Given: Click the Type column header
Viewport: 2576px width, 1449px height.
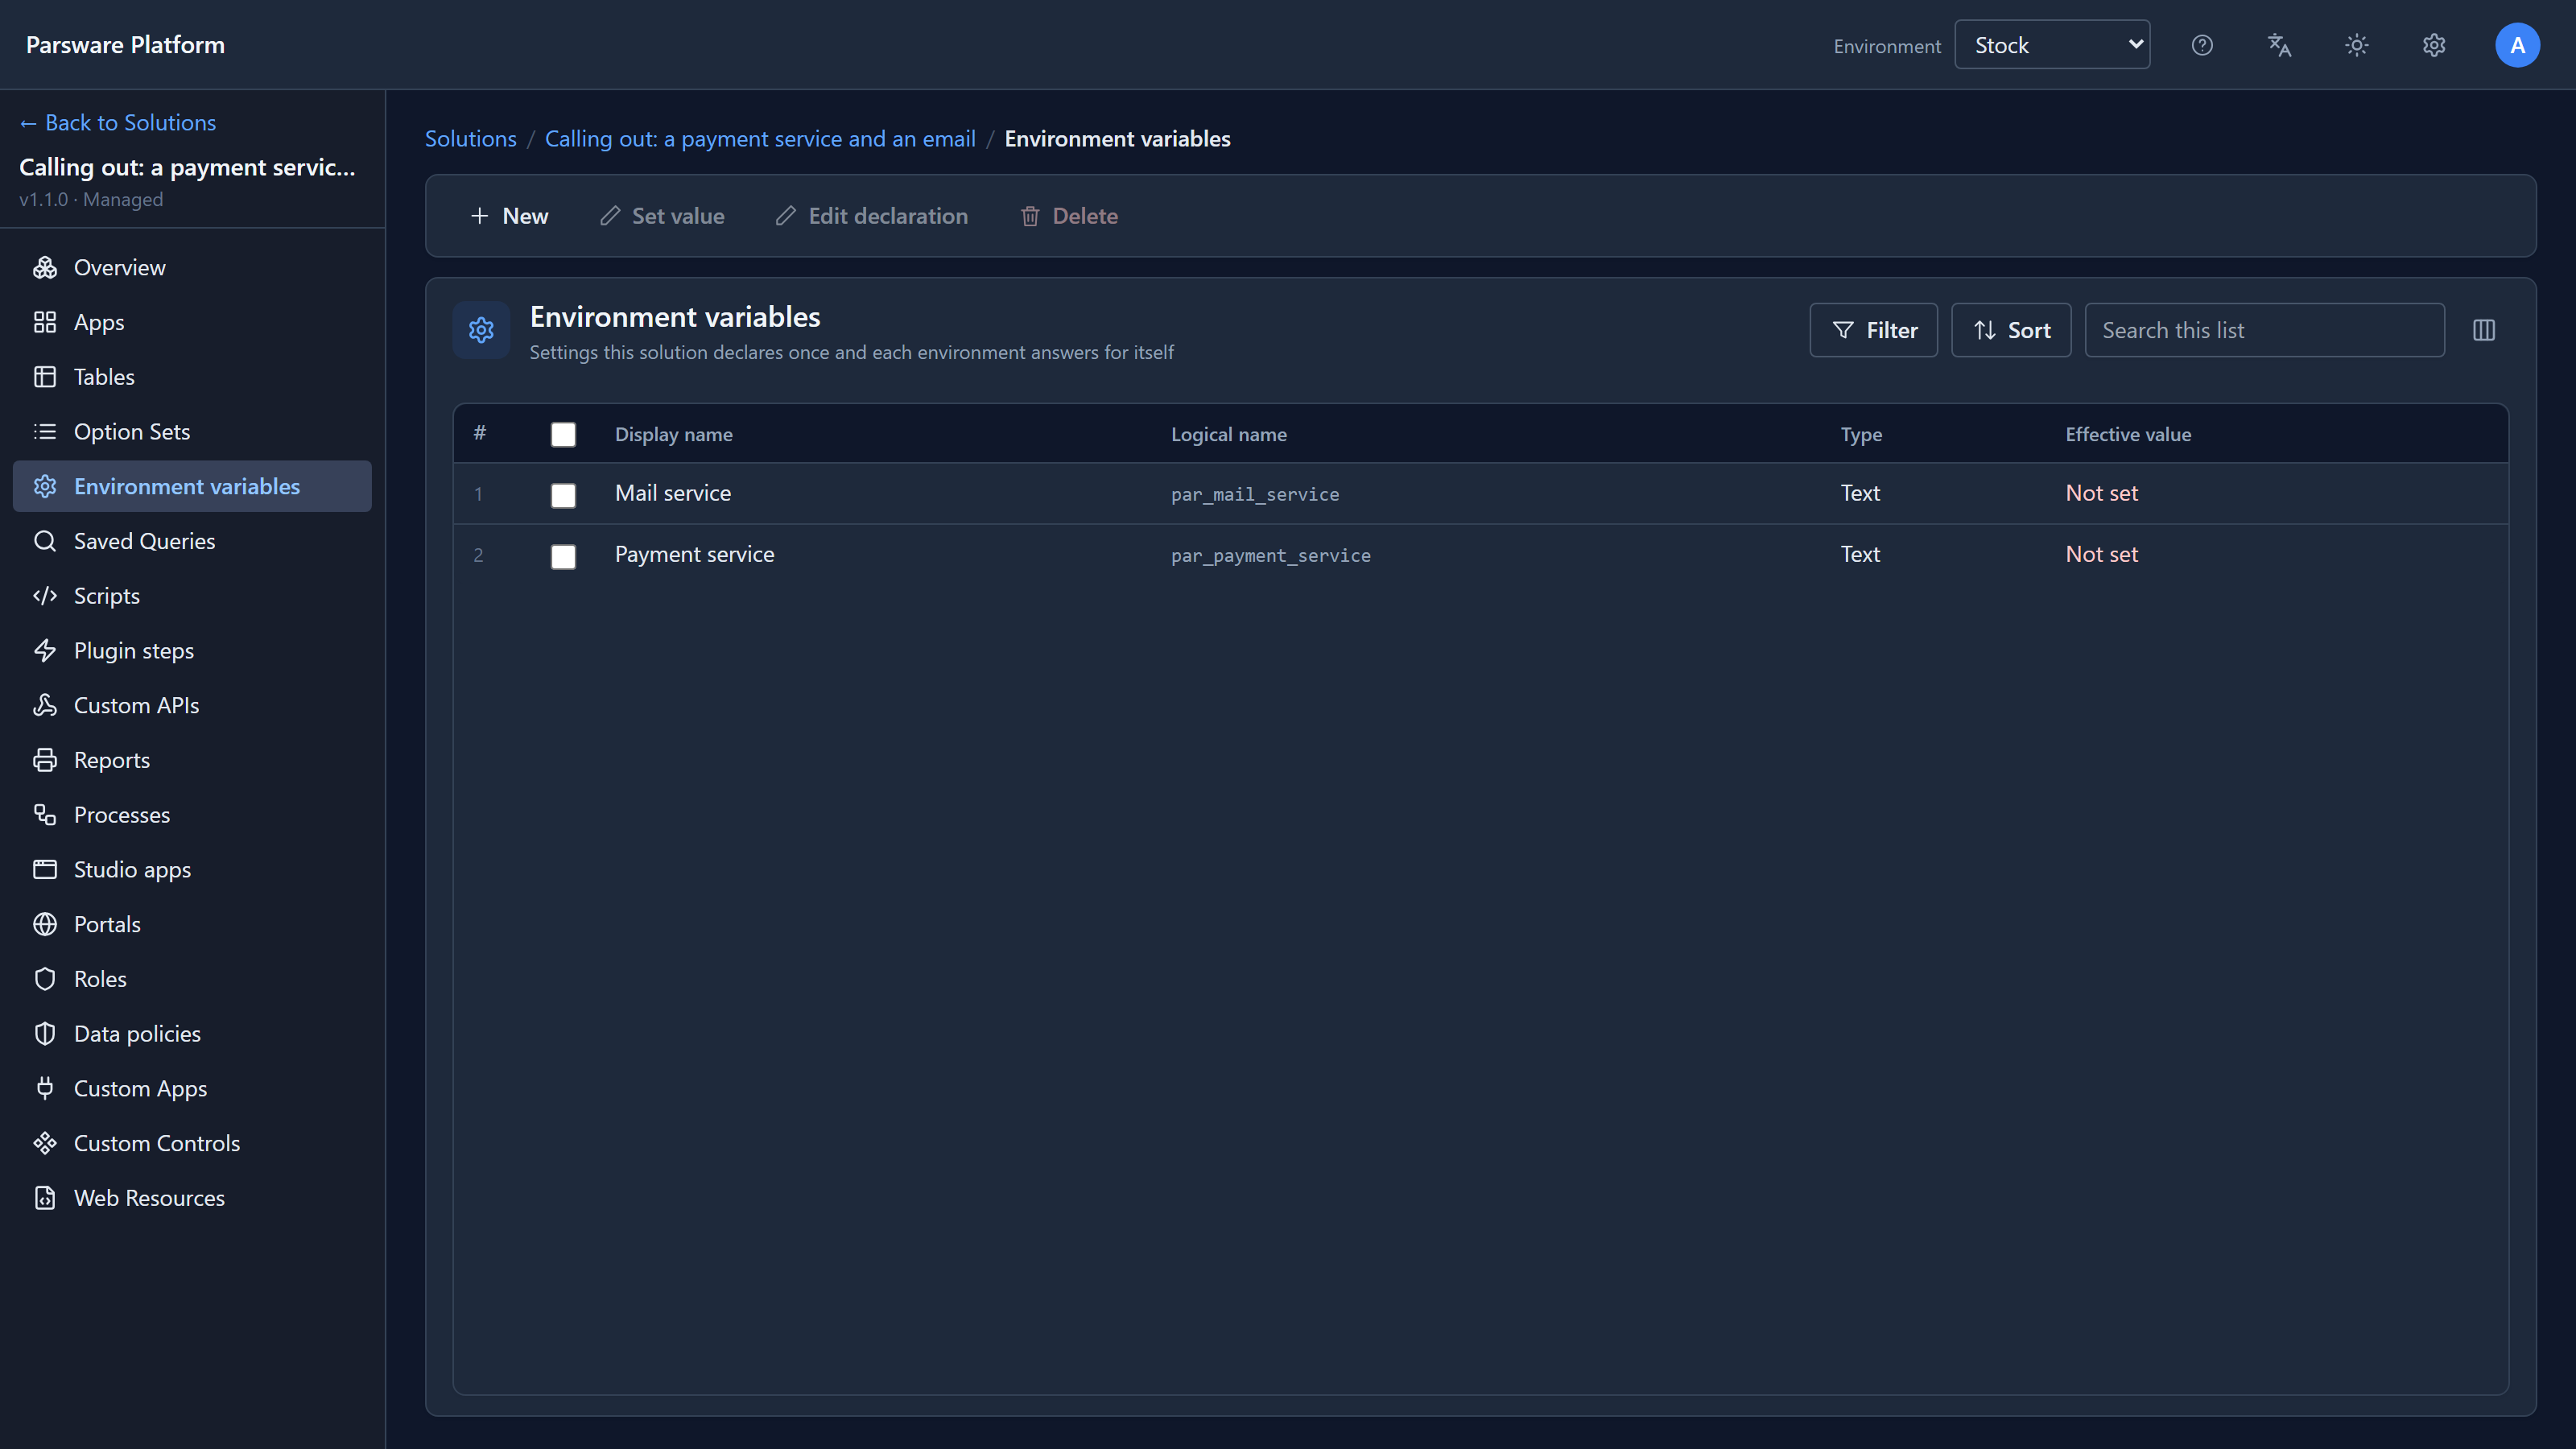Looking at the screenshot, I should 1862,434.
